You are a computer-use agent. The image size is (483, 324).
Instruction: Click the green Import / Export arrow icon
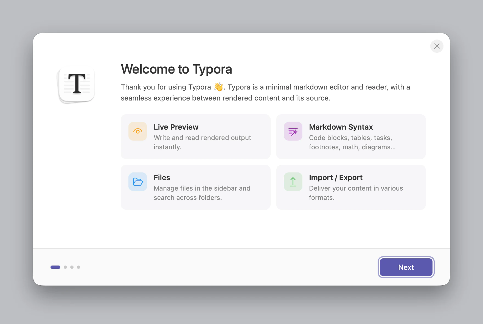click(293, 182)
